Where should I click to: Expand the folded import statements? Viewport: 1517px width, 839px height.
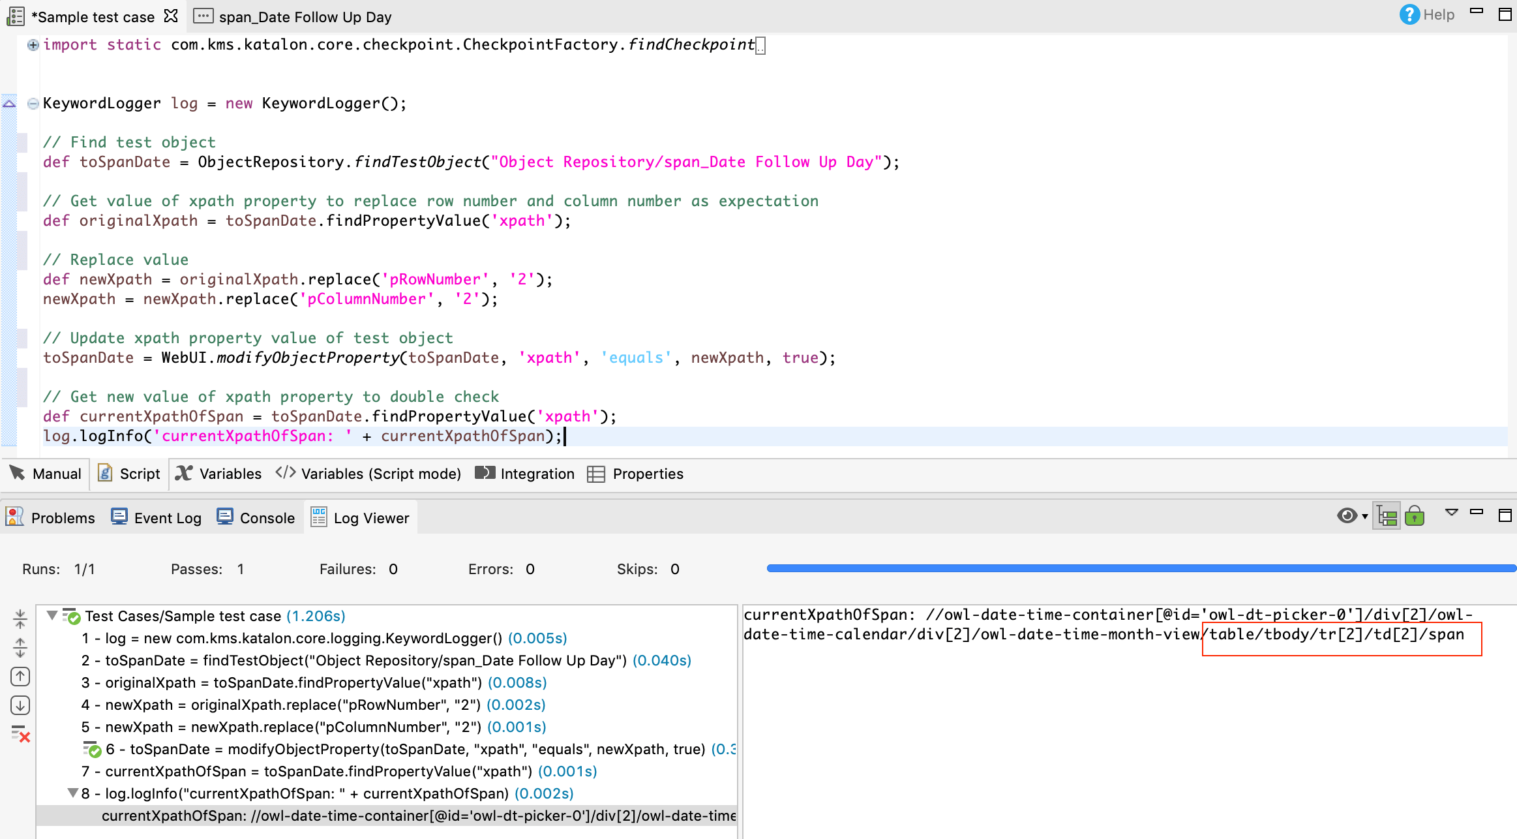[33, 45]
